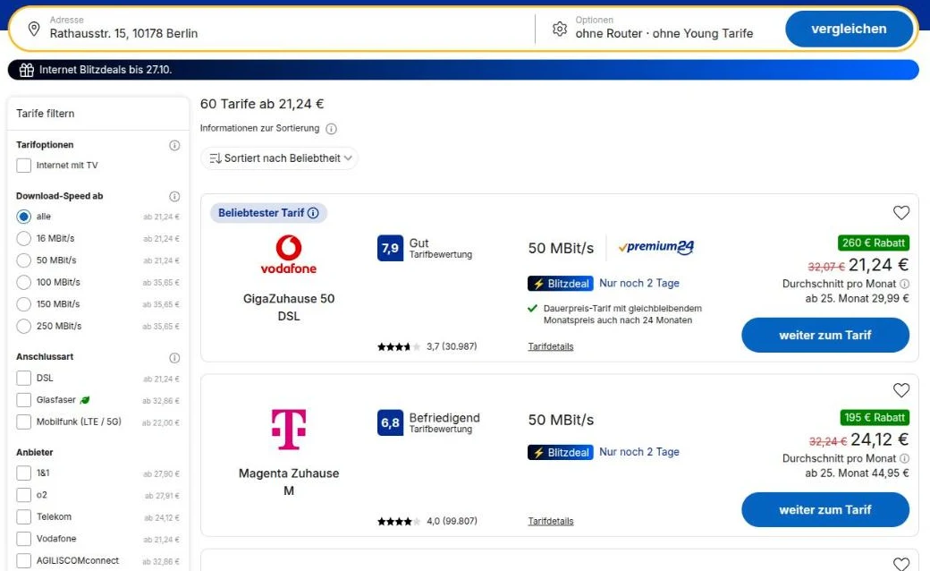The image size is (930, 571).
Task: Click the 21,24 € price on Vodafone tariff
Action: click(x=878, y=265)
